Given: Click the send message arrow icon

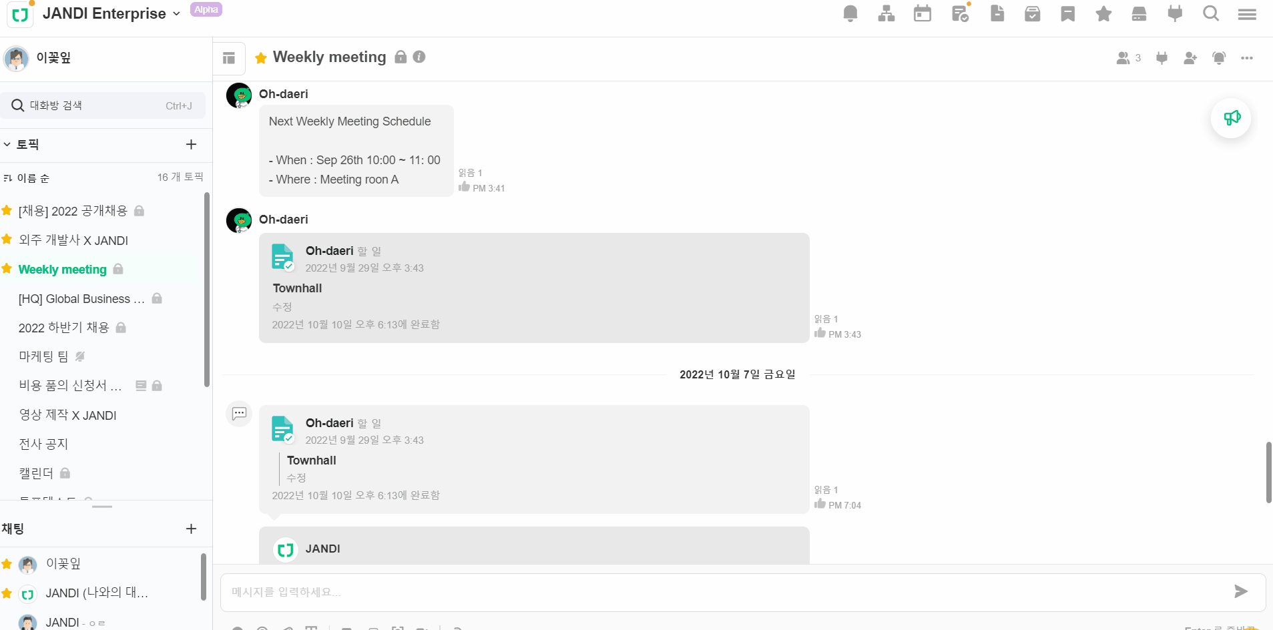Looking at the screenshot, I should click(x=1240, y=591).
